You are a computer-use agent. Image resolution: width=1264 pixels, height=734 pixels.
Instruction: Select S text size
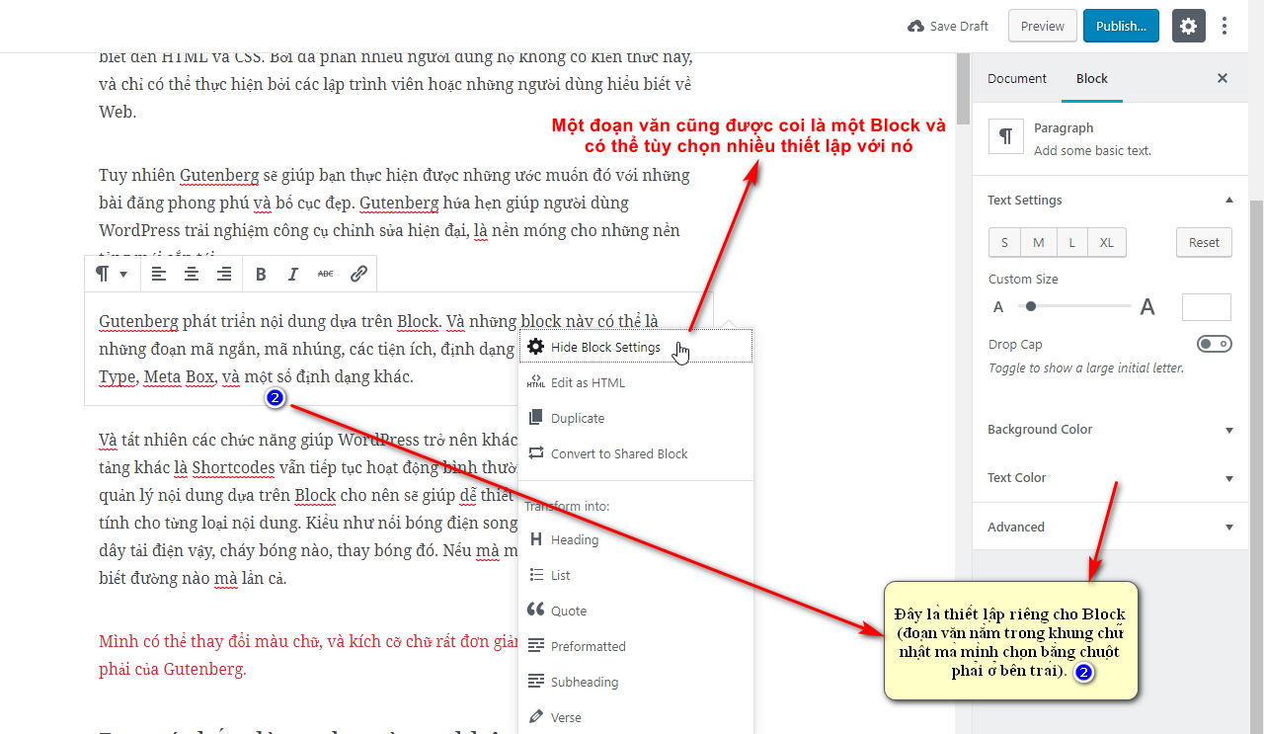tap(1005, 242)
